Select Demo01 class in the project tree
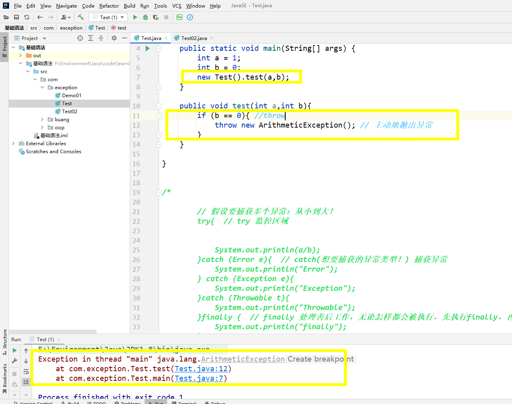Viewport: 512px width, 404px height. [x=72, y=96]
